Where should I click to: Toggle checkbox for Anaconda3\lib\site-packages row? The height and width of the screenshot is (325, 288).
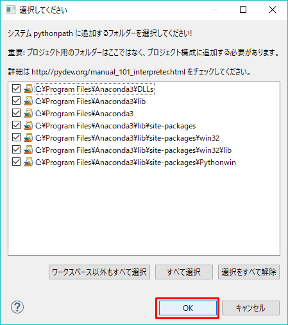[x=16, y=125]
